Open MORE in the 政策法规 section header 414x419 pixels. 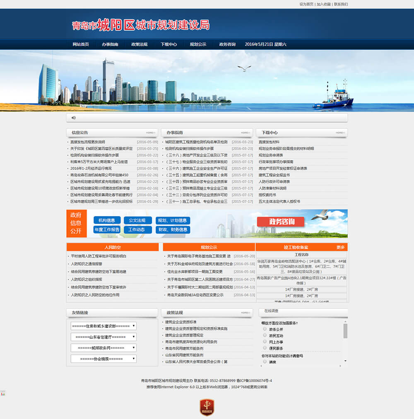[245, 313]
